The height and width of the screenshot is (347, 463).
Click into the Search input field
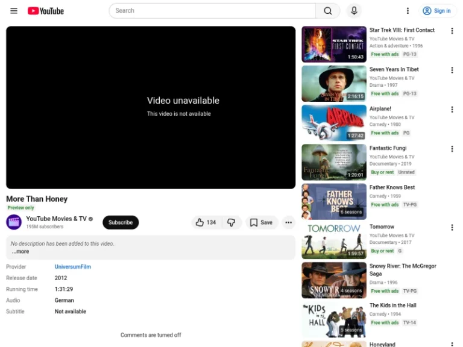coord(212,11)
